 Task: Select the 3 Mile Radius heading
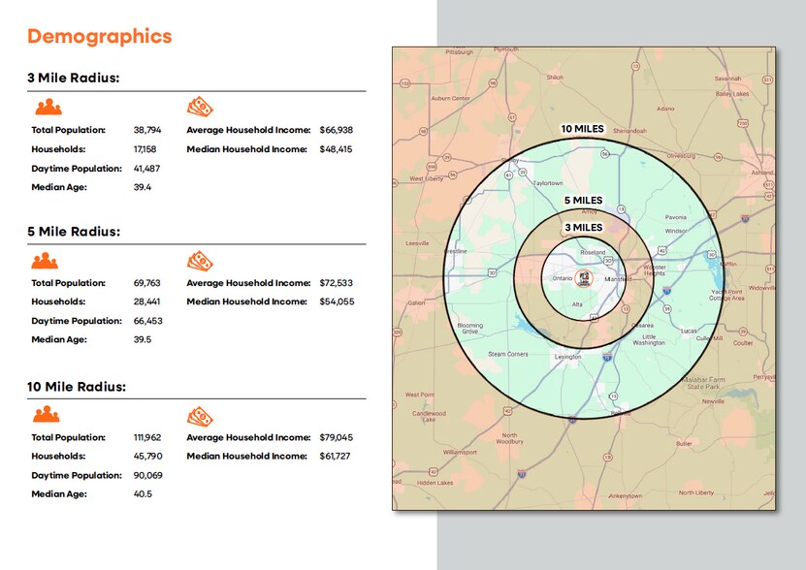(74, 78)
